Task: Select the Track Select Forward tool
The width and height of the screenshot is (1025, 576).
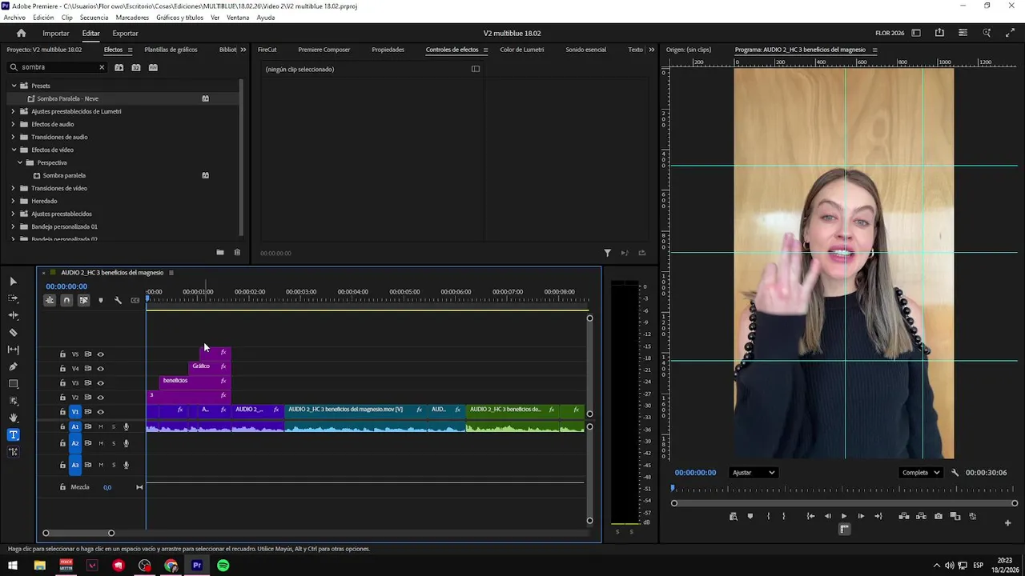Action: [13, 298]
